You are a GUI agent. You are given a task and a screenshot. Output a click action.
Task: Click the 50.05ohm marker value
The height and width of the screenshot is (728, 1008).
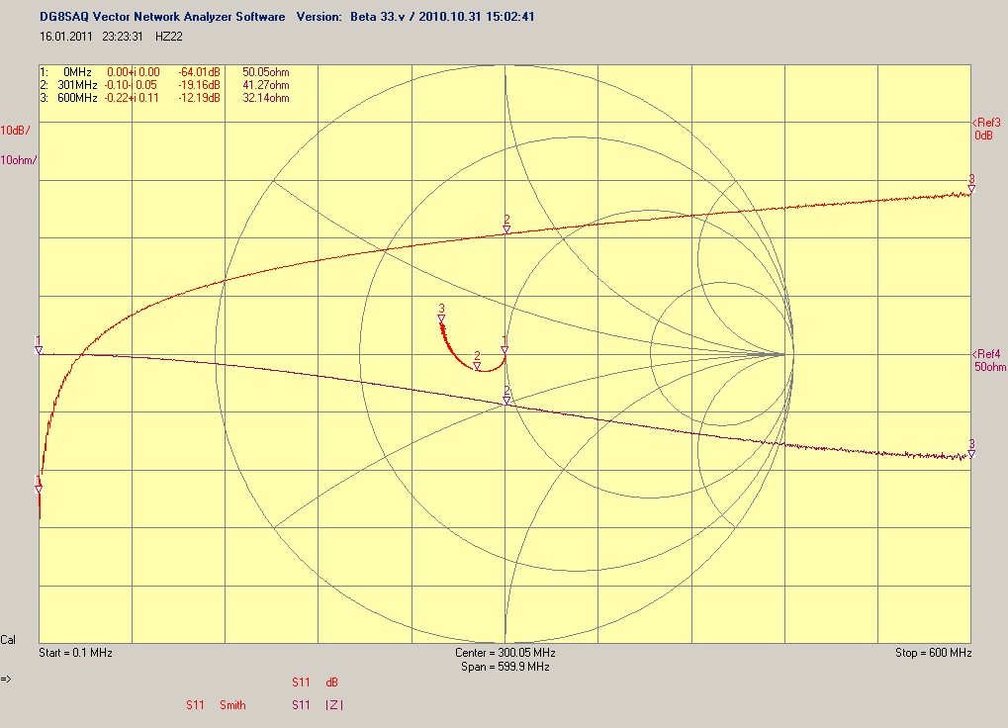(265, 72)
